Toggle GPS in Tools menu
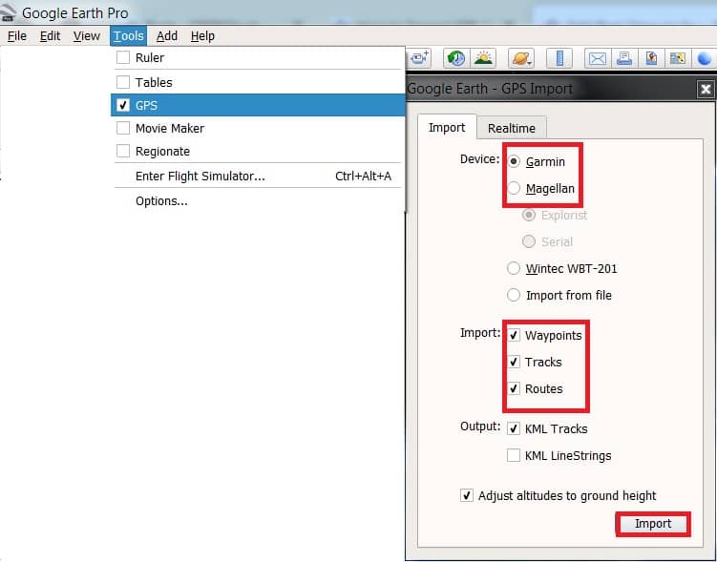717x562 pixels. coord(258,105)
